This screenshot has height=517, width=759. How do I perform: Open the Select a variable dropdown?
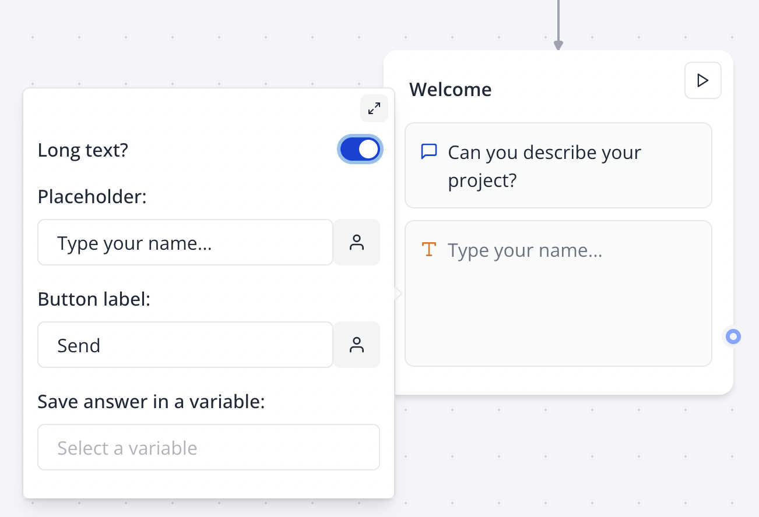(209, 447)
